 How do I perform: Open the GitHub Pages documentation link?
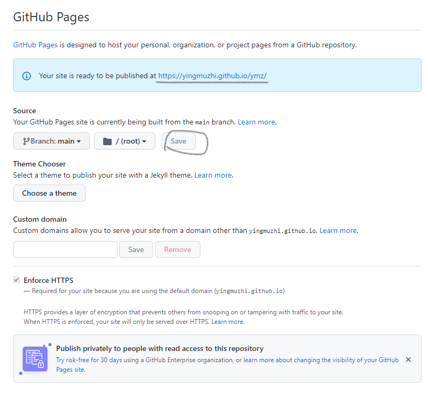pyautogui.click(x=35, y=45)
